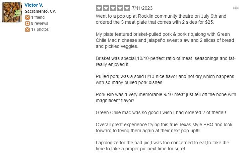The image size is (243, 156).
Task: Click the second star in the rating
Action: [x=106, y=8]
